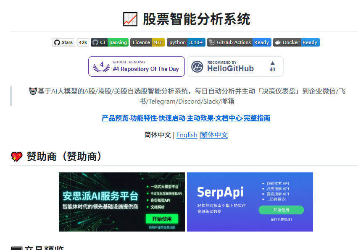Open the 文档中心 link
Screen dimensions: 358x250
tap(229, 118)
